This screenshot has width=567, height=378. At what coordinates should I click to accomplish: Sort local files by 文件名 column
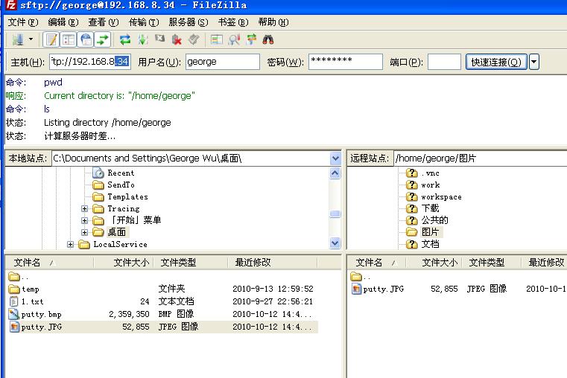pos(49,263)
